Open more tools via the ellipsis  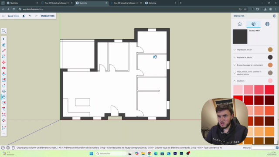click(4, 133)
